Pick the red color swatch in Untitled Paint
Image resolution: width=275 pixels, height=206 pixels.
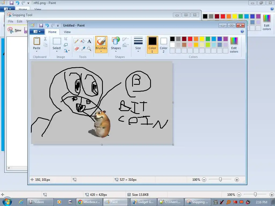click(x=190, y=39)
